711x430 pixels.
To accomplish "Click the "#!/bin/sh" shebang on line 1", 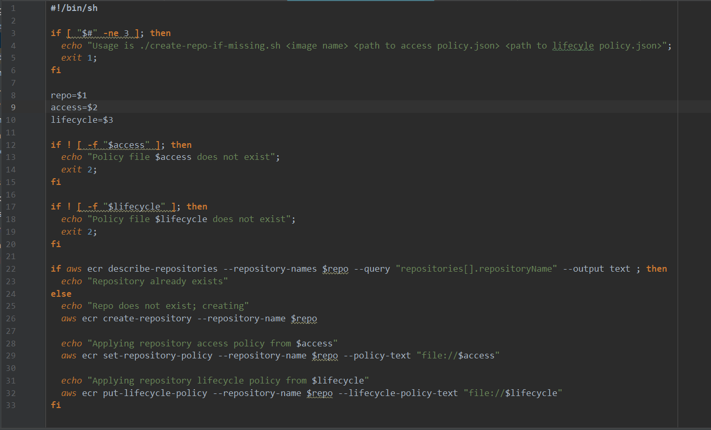I will tap(74, 8).
